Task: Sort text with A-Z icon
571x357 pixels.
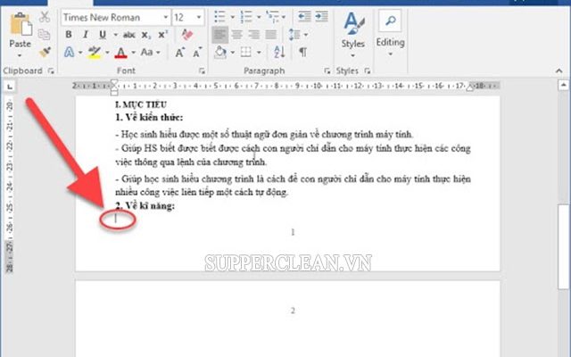Action: (x=279, y=52)
